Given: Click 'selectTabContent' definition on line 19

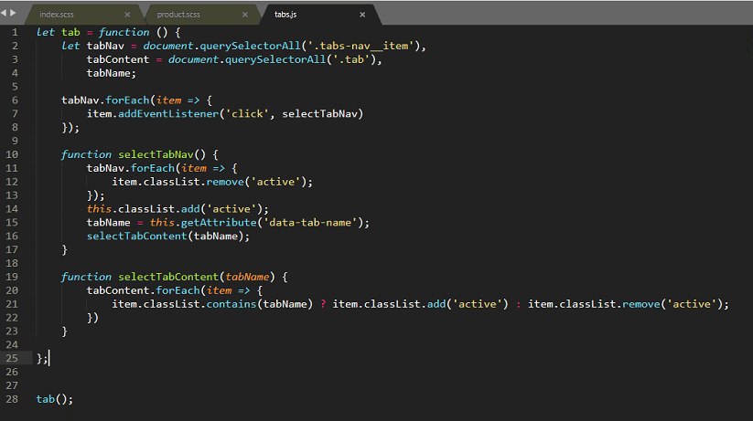Looking at the screenshot, I should pyautogui.click(x=168, y=277).
